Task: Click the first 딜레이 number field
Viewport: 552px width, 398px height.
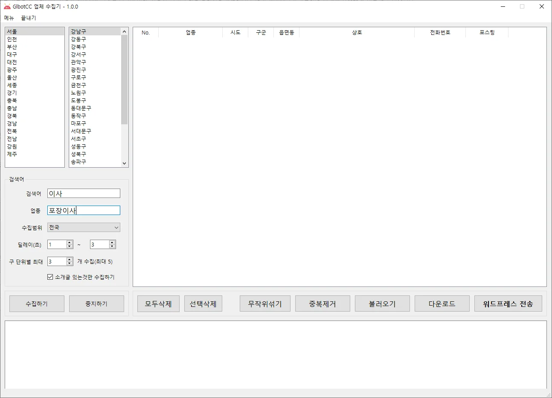Action: 57,244
